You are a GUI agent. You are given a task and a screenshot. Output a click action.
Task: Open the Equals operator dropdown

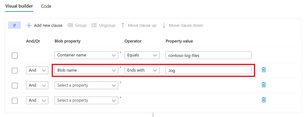coord(142,55)
